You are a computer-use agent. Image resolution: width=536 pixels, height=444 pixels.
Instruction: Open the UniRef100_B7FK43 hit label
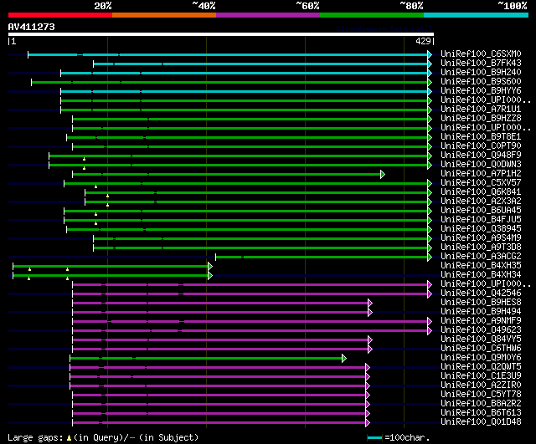click(x=481, y=64)
